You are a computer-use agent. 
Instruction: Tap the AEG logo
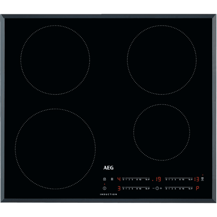pos(108,168)
